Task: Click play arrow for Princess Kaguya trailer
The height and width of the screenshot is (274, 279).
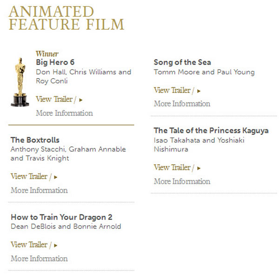Action: pyautogui.click(x=199, y=168)
